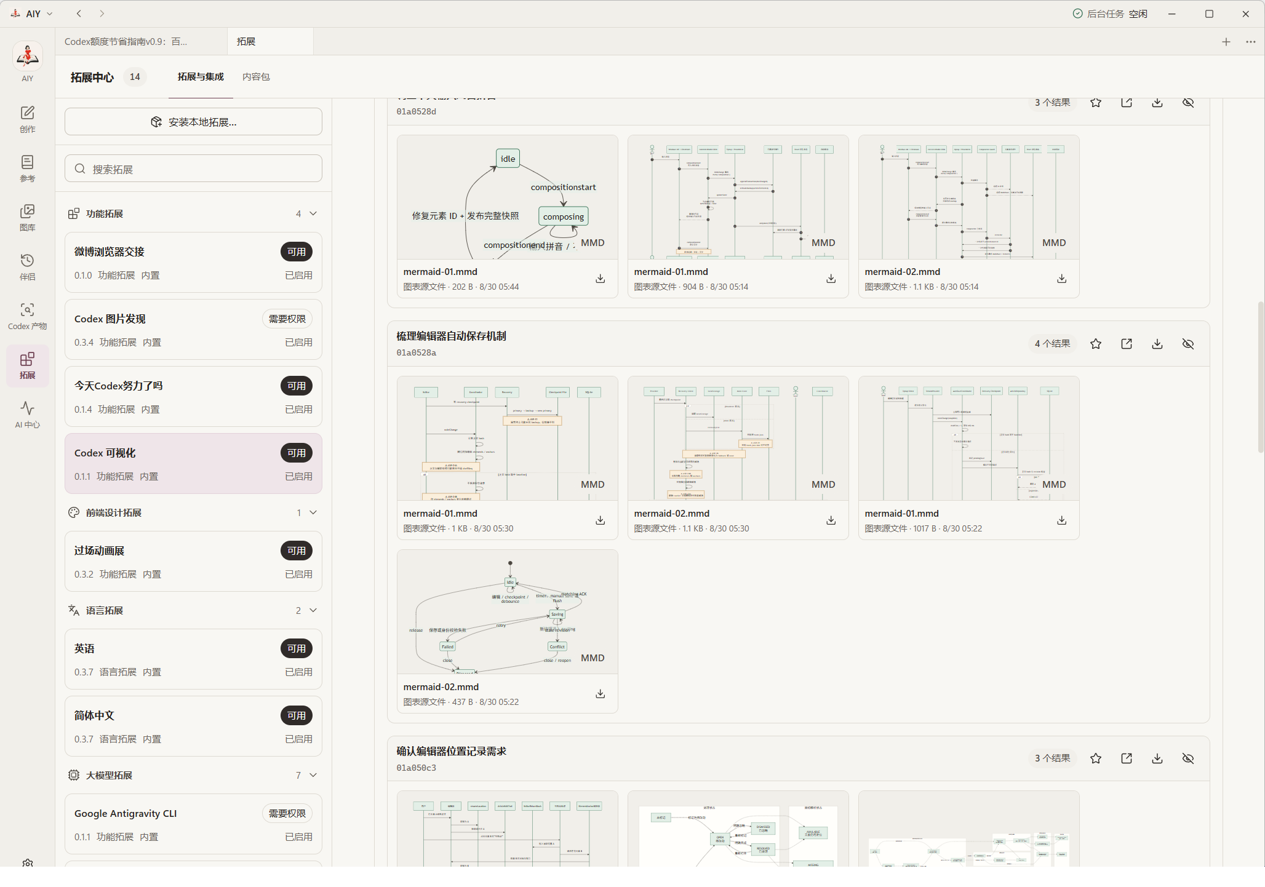Open the 参考 sidebar section
The image size is (1265, 887).
pyautogui.click(x=27, y=169)
